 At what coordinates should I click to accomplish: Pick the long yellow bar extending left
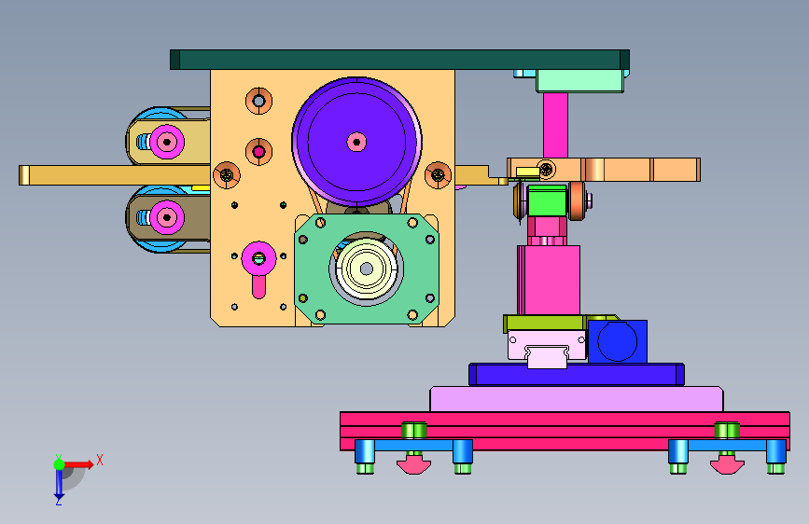click(x=115, y=175)
